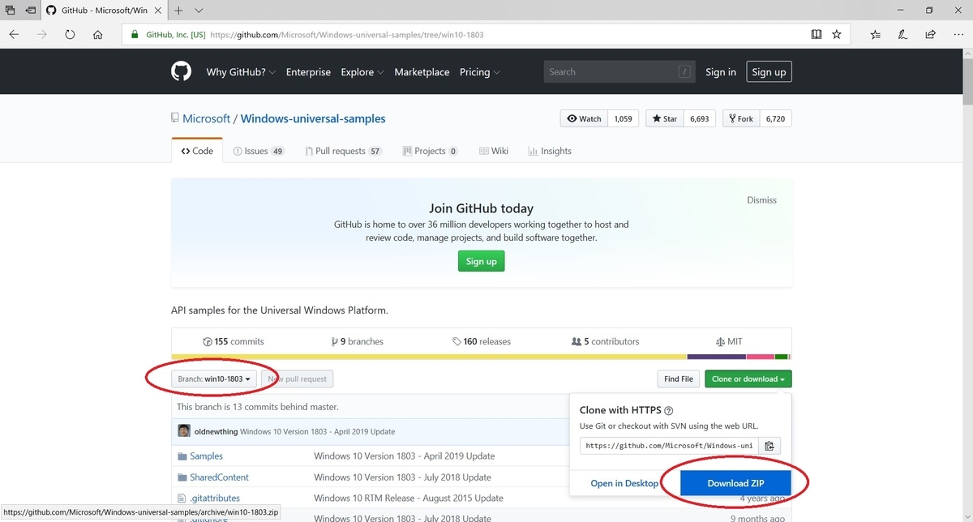Expand the Explore dropdown menu
973x522 pixels.
[x=362, y=72]
